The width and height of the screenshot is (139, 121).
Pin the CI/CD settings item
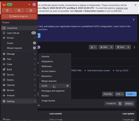coord(67,86)
